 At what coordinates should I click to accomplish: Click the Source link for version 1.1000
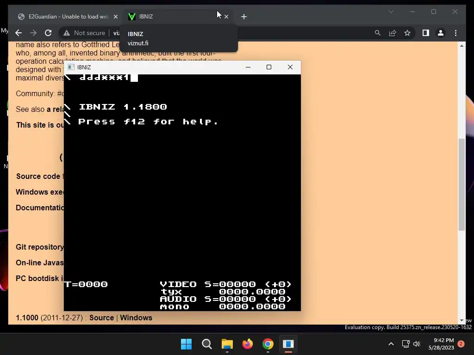tap(101, 318)
